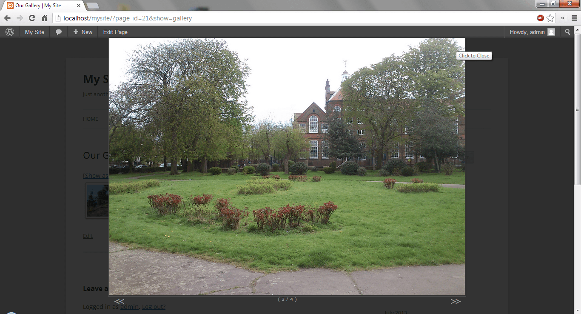Click the admin bar search magnifier
Image resolution: width=581 pixels, height=314 pixels.
[567, 32]
